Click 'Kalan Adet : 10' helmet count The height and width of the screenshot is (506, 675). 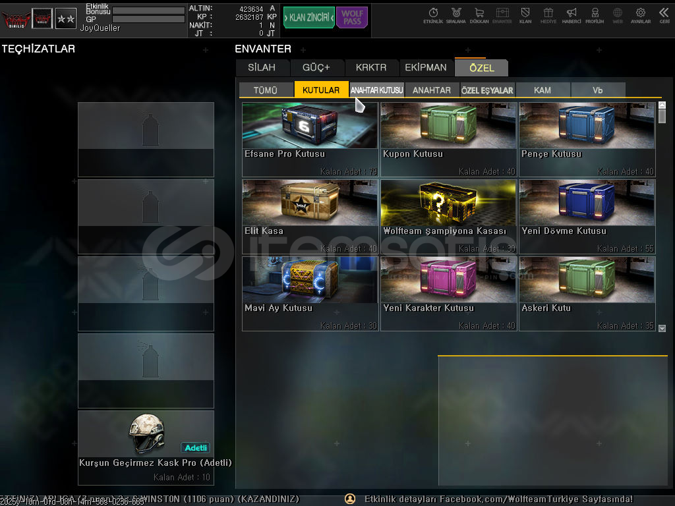[x=182, y=477]
